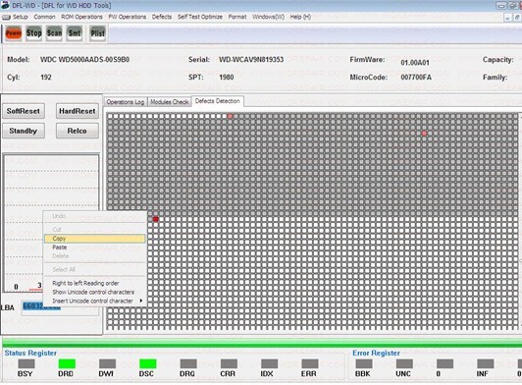Choose Copy from the context menu
This screenshot has height=385, width=522.
pos(95,239)
